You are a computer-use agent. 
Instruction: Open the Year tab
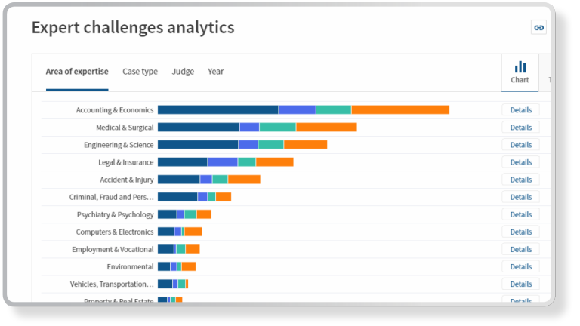click(x=216, y=72)
